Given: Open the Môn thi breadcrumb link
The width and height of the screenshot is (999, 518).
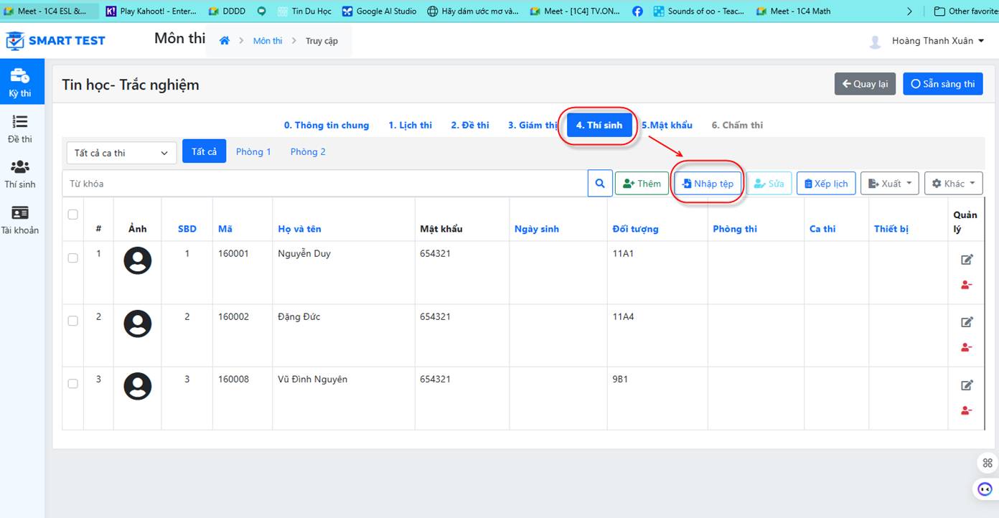Looking at the screenshot, I should pos(268,41).
